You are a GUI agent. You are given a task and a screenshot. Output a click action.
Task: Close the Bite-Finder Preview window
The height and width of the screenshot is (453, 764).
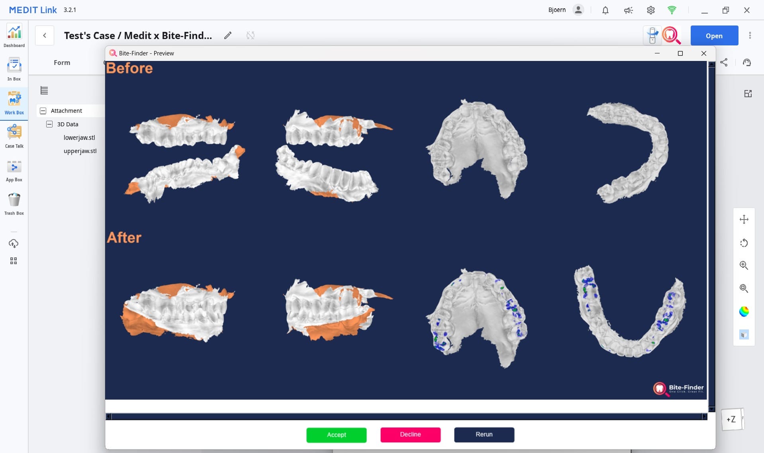pyautogui.click(x=704, y=53)
